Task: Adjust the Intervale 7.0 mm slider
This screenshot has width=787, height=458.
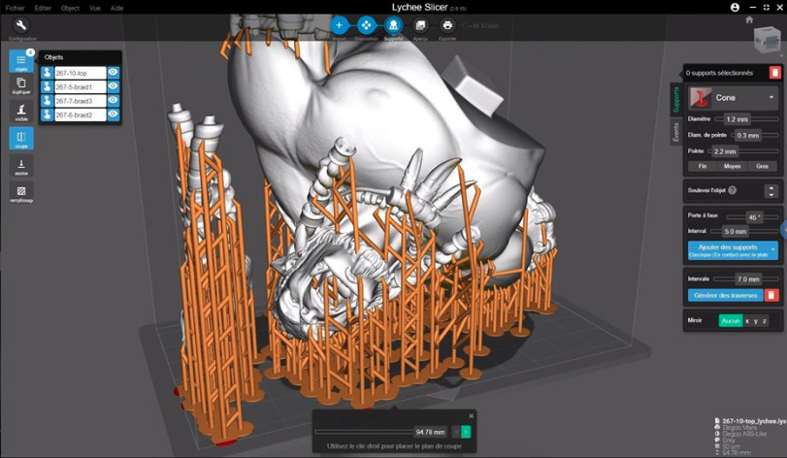Action: tap(746, 278)
